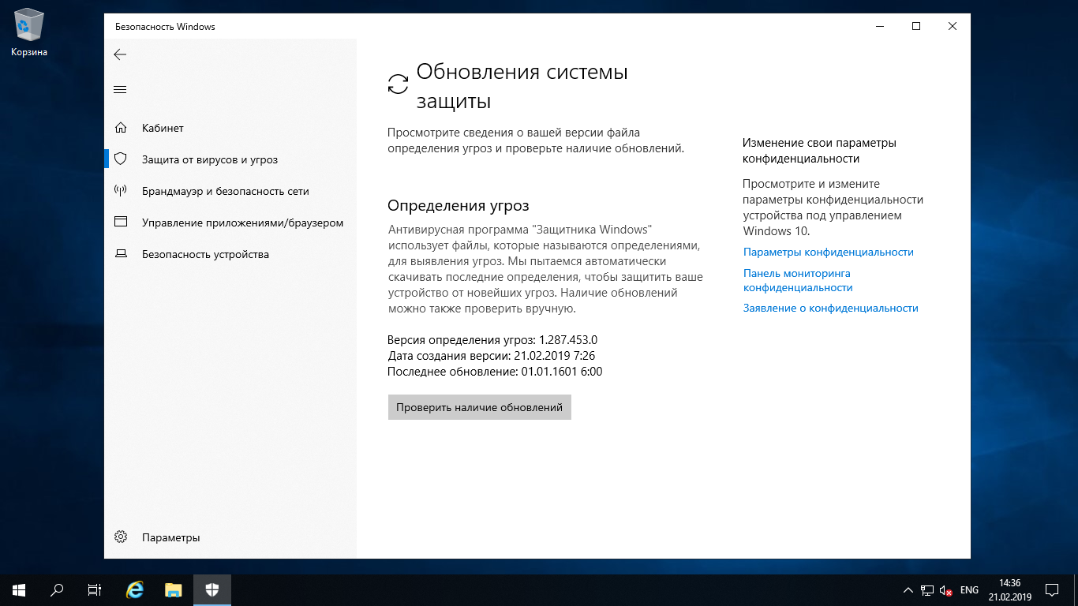Click the text Последнее обновление: 01.01.1601 6:00
The width and height of the screenshot is (1078, 606).
click(495, 372)
